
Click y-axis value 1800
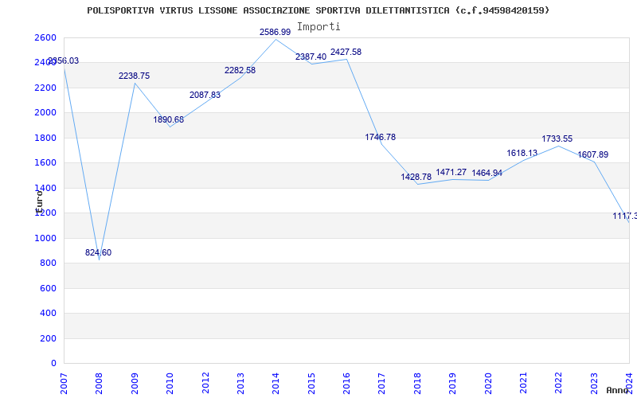click(x=45, y=138)
